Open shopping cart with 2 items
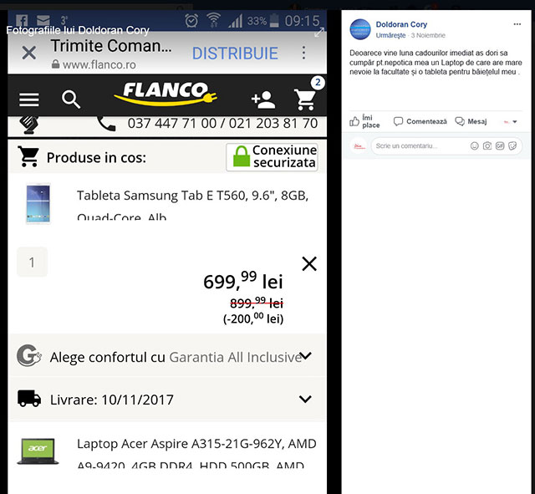The height and width of the screenshot is (494, 535). [x=306, y=99]
